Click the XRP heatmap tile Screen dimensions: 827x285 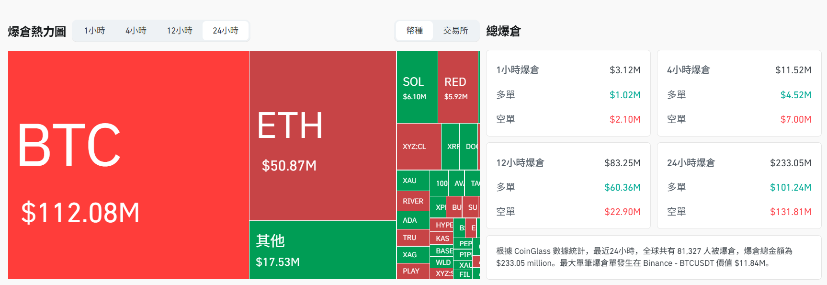(451, 147)
